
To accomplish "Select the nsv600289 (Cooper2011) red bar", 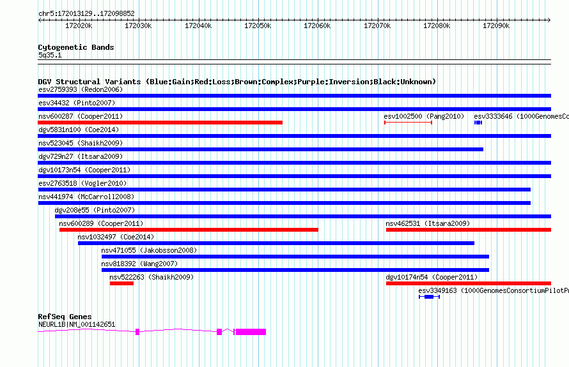I will [189, 230].
